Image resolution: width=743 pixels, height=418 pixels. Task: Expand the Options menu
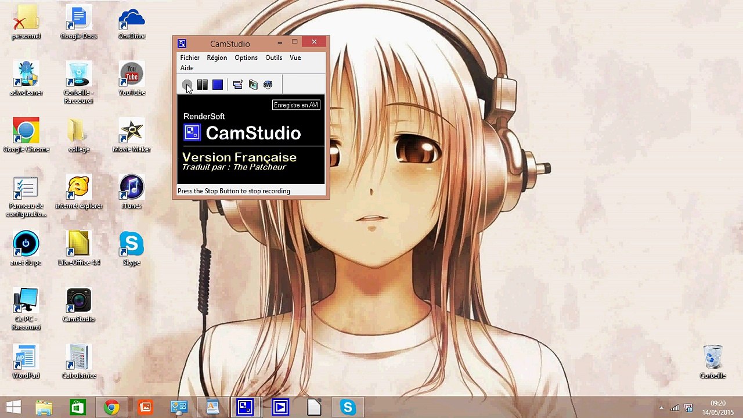[246, 57]
